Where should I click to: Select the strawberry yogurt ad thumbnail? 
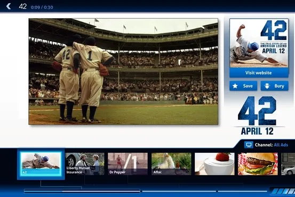[x=214, y=164]
